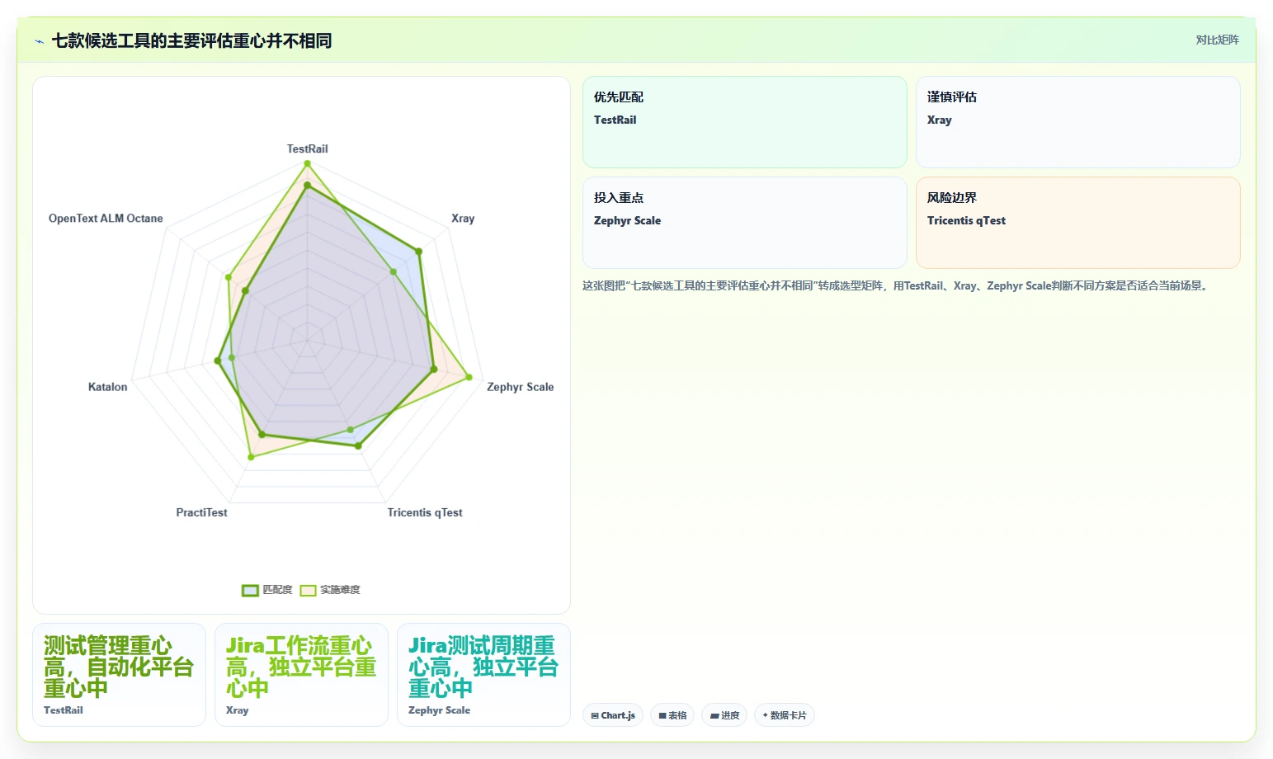Select the 谨慎评估 card
Image resolution: width=1273 pixels, height=759 pixels.
[1078, 122]
